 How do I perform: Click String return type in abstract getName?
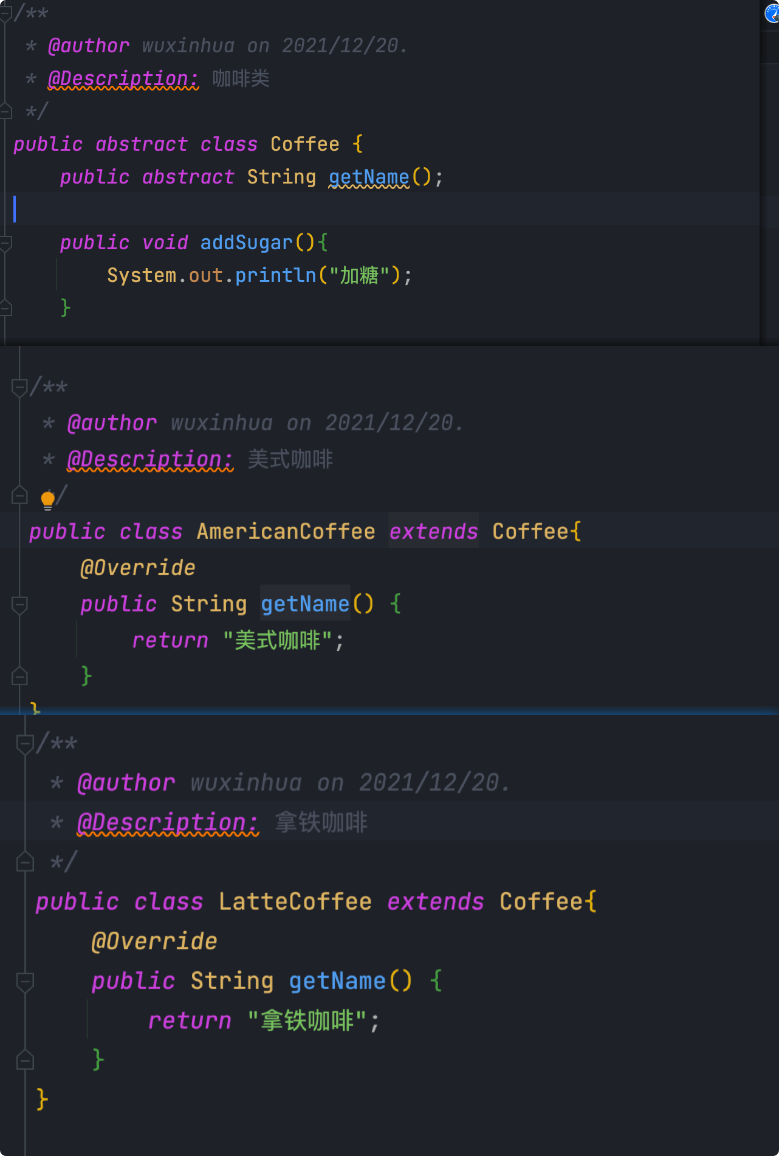[x=281, y=177]
